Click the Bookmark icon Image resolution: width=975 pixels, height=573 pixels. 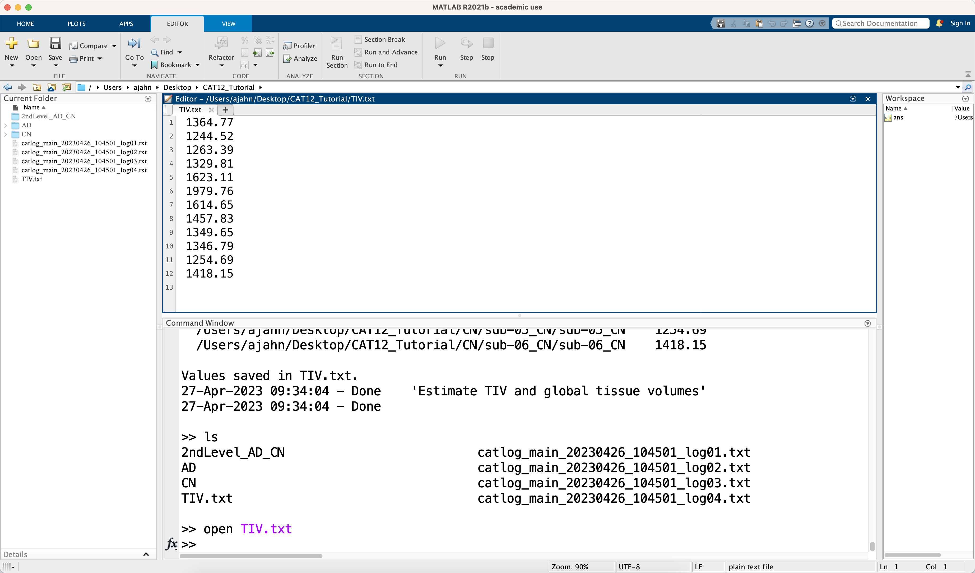click(x=154, y=65)
